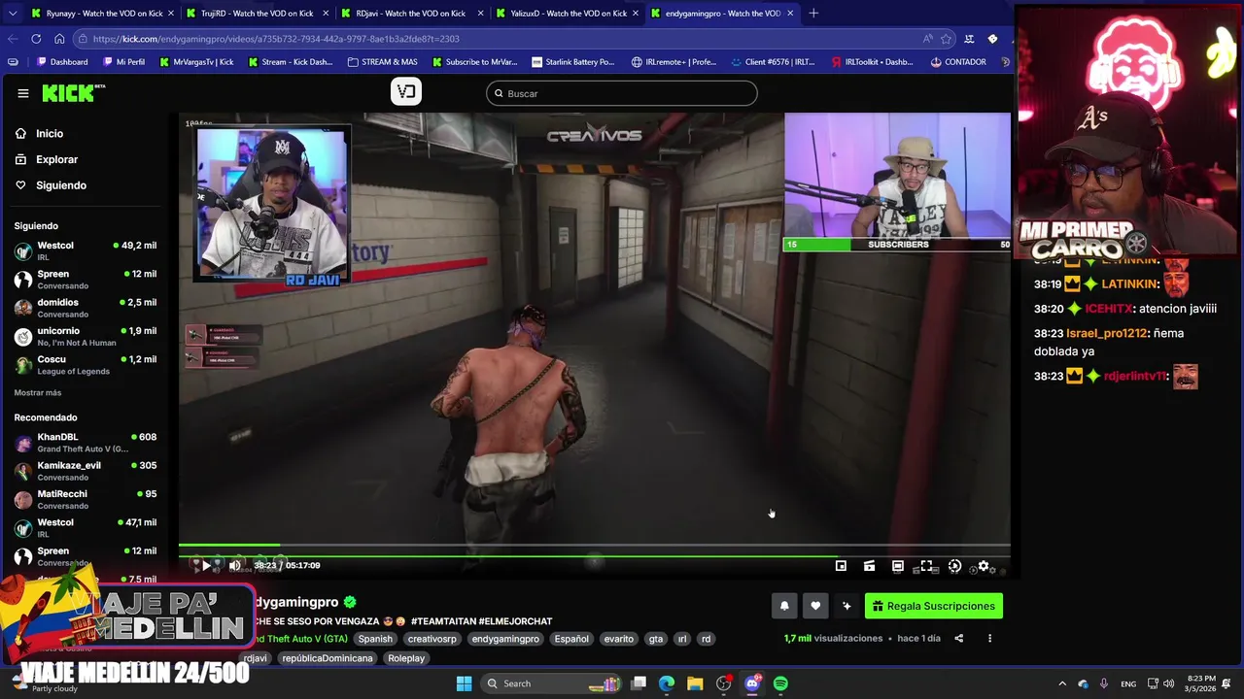Enable picture-in-picture mini player

point(841,566)
